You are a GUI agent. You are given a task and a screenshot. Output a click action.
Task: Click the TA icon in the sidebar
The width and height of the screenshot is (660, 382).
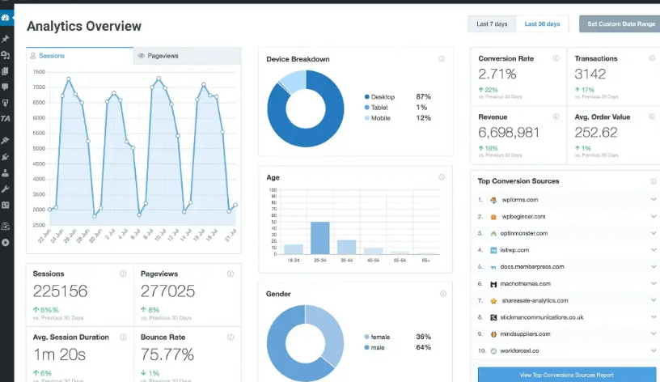click(x=6, y=119)
